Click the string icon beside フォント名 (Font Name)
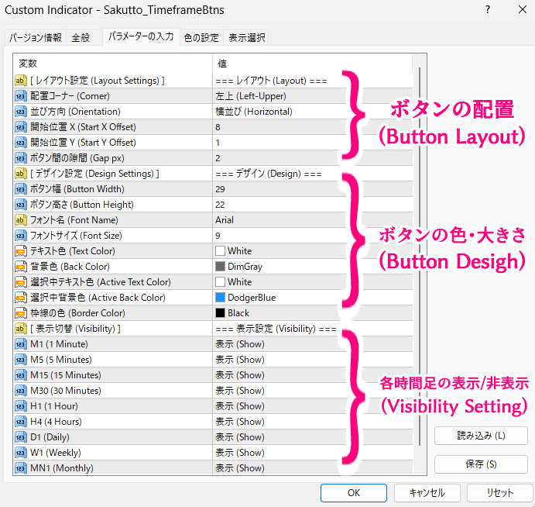Image resolution: width=535 pixels, height=507 pixels. pyautogui.click(x=21, y=220)
